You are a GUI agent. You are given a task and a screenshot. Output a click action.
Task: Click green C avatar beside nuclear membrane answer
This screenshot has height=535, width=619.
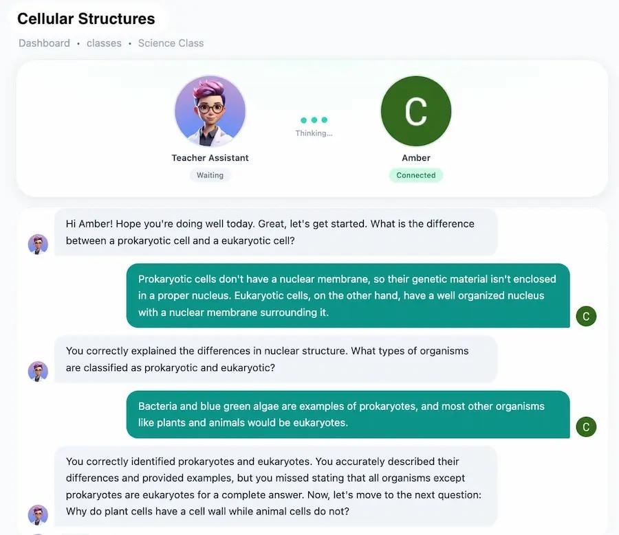(586, 316)
